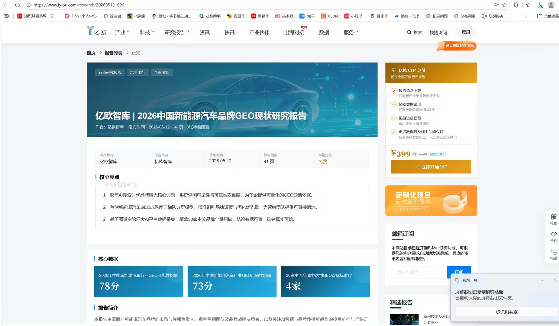The image size is (559, 326).
Task: Click the 登录 button
Action: 466,32
